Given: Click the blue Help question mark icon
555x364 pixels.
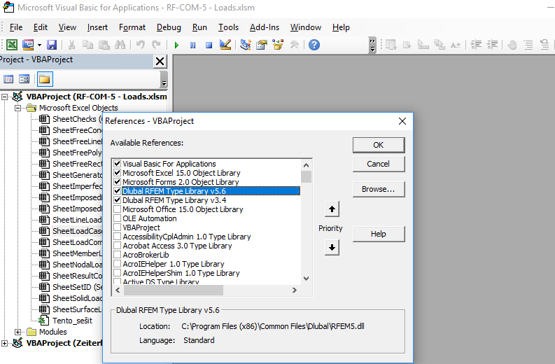Looking at the screenshot, I should 314,45.
